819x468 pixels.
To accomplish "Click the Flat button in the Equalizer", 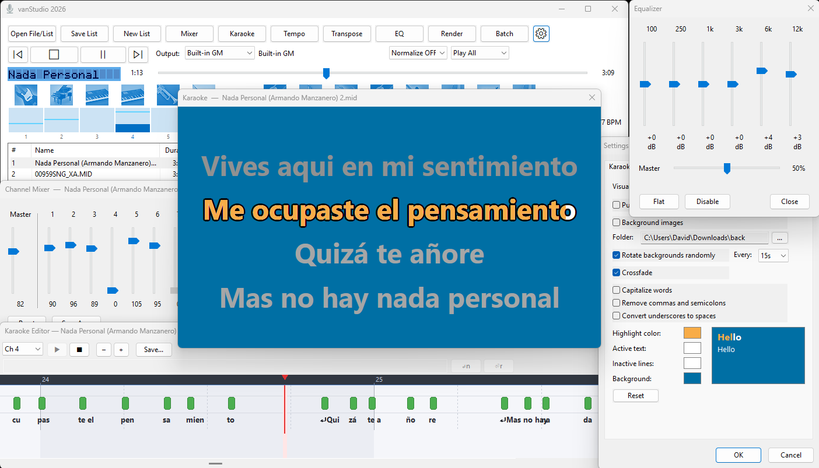I will [659, 201].
